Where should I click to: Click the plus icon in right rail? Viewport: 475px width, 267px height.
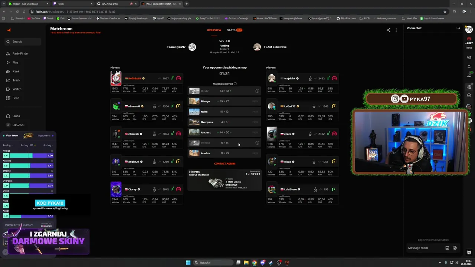point(469,96)
